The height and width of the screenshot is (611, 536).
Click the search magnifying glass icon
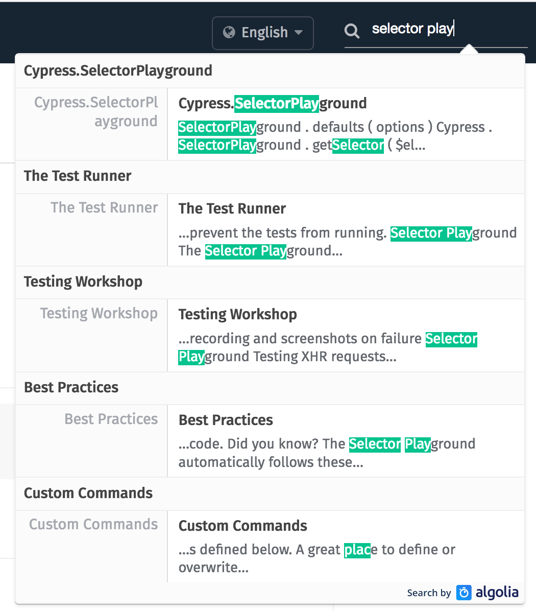click(352, 31)
